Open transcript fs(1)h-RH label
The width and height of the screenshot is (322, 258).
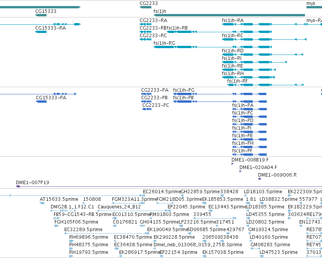click(x=233, y=73)
